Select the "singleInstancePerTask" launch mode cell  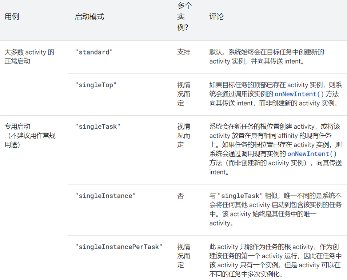pyautogui.click(x=119, y=247)
